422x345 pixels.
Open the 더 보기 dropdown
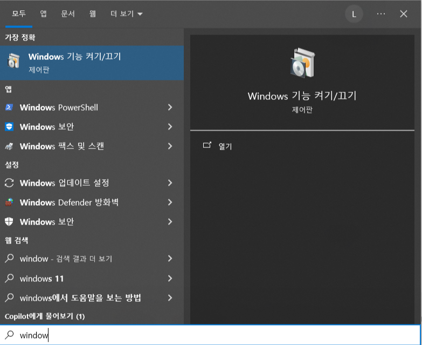point(126,13)
